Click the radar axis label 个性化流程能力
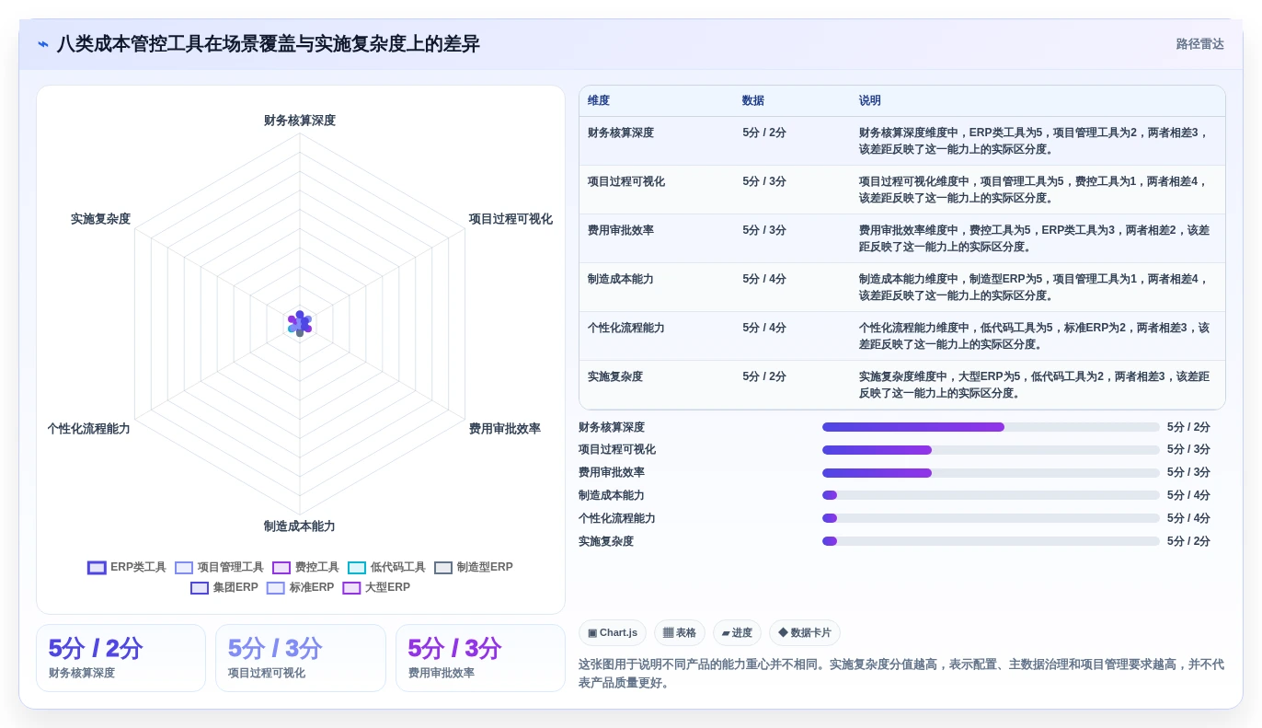Screen dimensions: 1262x728 [89, 429]
